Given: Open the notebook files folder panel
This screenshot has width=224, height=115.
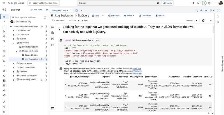Looking at the screenshot, I should [x=53, y=45].
